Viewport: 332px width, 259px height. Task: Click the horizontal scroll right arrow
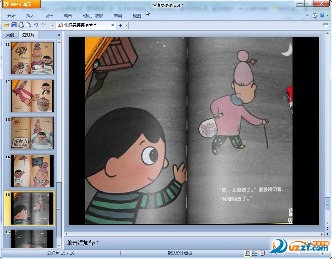(322, 234)
